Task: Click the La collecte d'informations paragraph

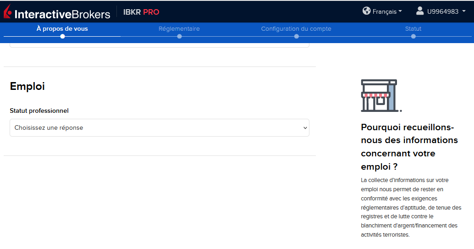Action: (x=411, y=207)
